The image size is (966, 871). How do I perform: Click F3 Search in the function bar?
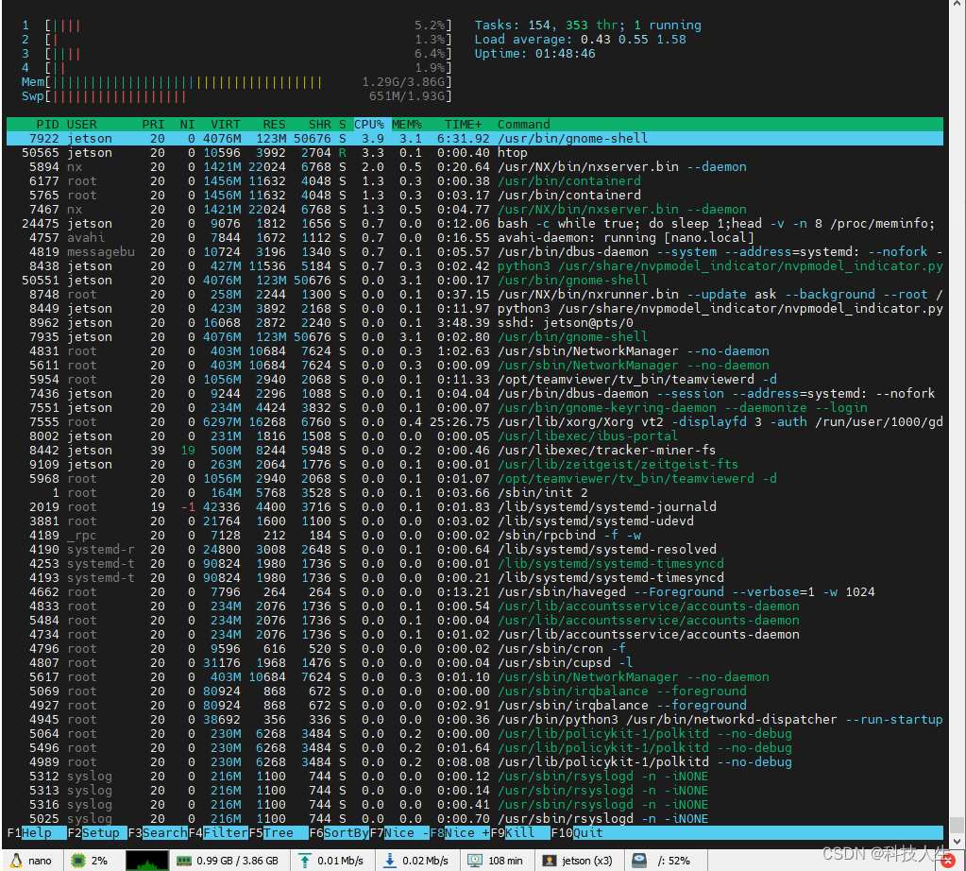[x=157, y=833]
